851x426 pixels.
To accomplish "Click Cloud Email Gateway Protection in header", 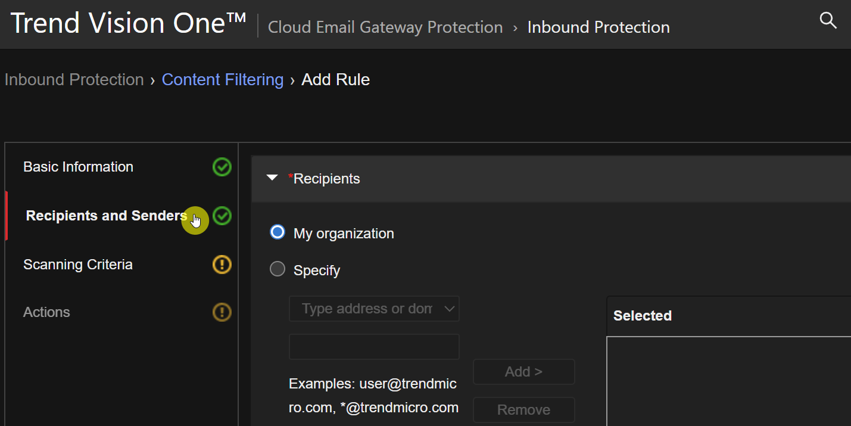I will pyautogui.click(x=385, y=27).
